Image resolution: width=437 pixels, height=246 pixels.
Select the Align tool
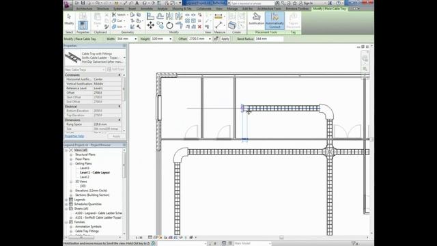(150, 16)
